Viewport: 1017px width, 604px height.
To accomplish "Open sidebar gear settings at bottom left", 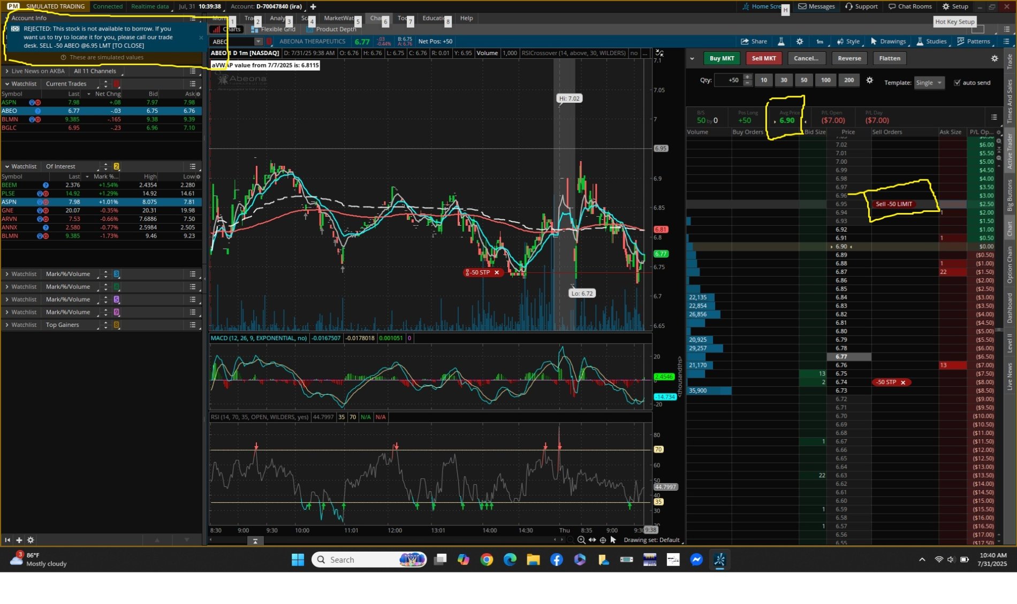I will click(x=31, y=540).
